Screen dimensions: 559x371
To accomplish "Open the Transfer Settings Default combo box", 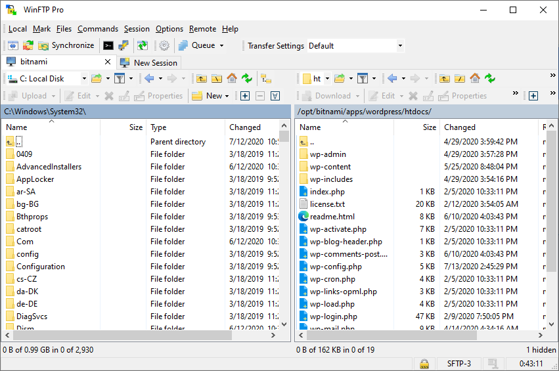I will tap(355, 45).
